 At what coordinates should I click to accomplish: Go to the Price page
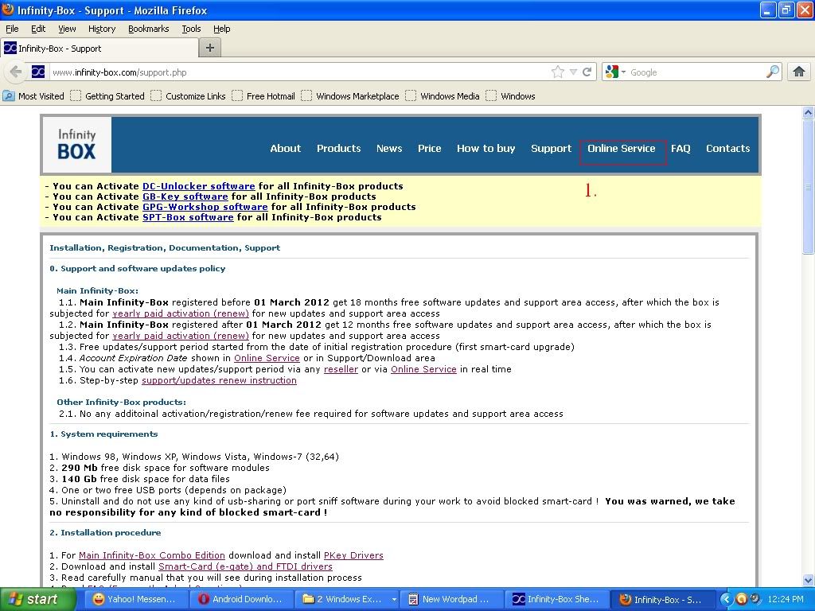pos(429,149)
